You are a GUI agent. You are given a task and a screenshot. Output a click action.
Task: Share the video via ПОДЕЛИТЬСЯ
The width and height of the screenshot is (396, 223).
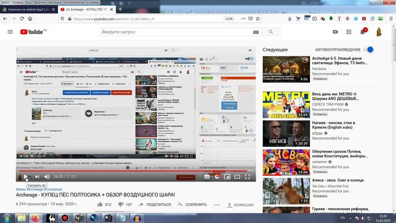point(155,204)
